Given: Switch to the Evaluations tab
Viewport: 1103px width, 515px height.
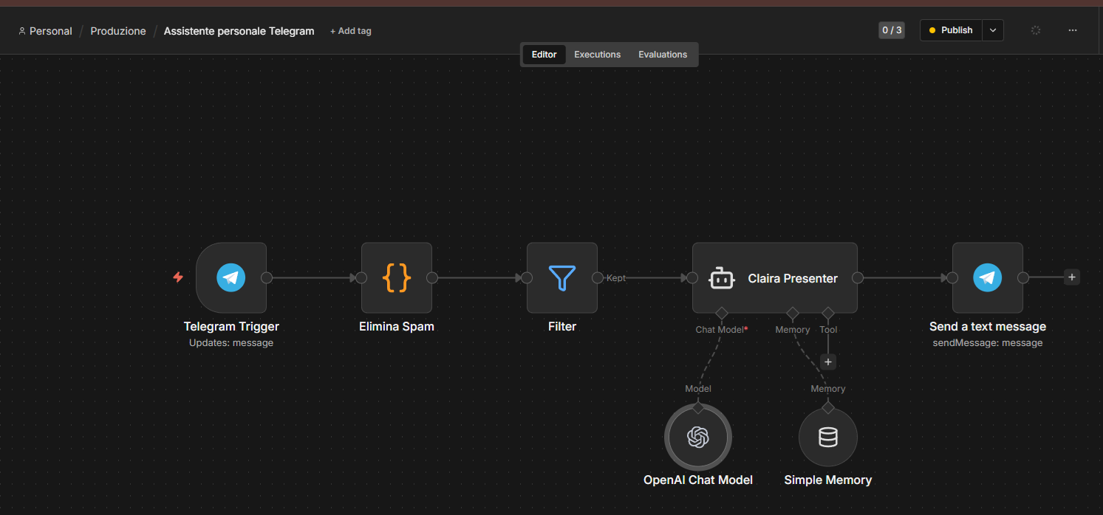Looking at the screenshot, I should [x=663, y=55].
